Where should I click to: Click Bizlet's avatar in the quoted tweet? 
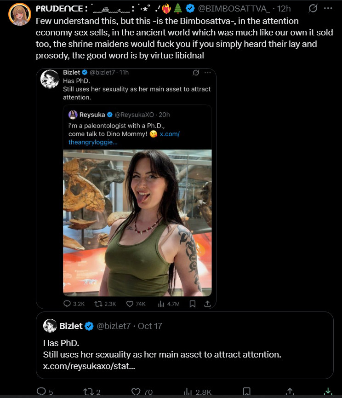(x=50, y=326)
